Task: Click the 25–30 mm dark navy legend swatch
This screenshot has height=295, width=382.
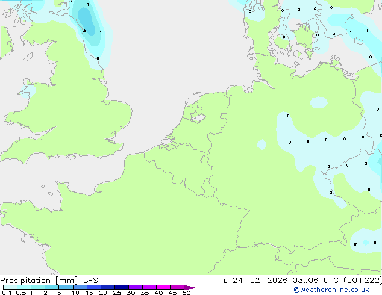Action: (x=122, y=287)
